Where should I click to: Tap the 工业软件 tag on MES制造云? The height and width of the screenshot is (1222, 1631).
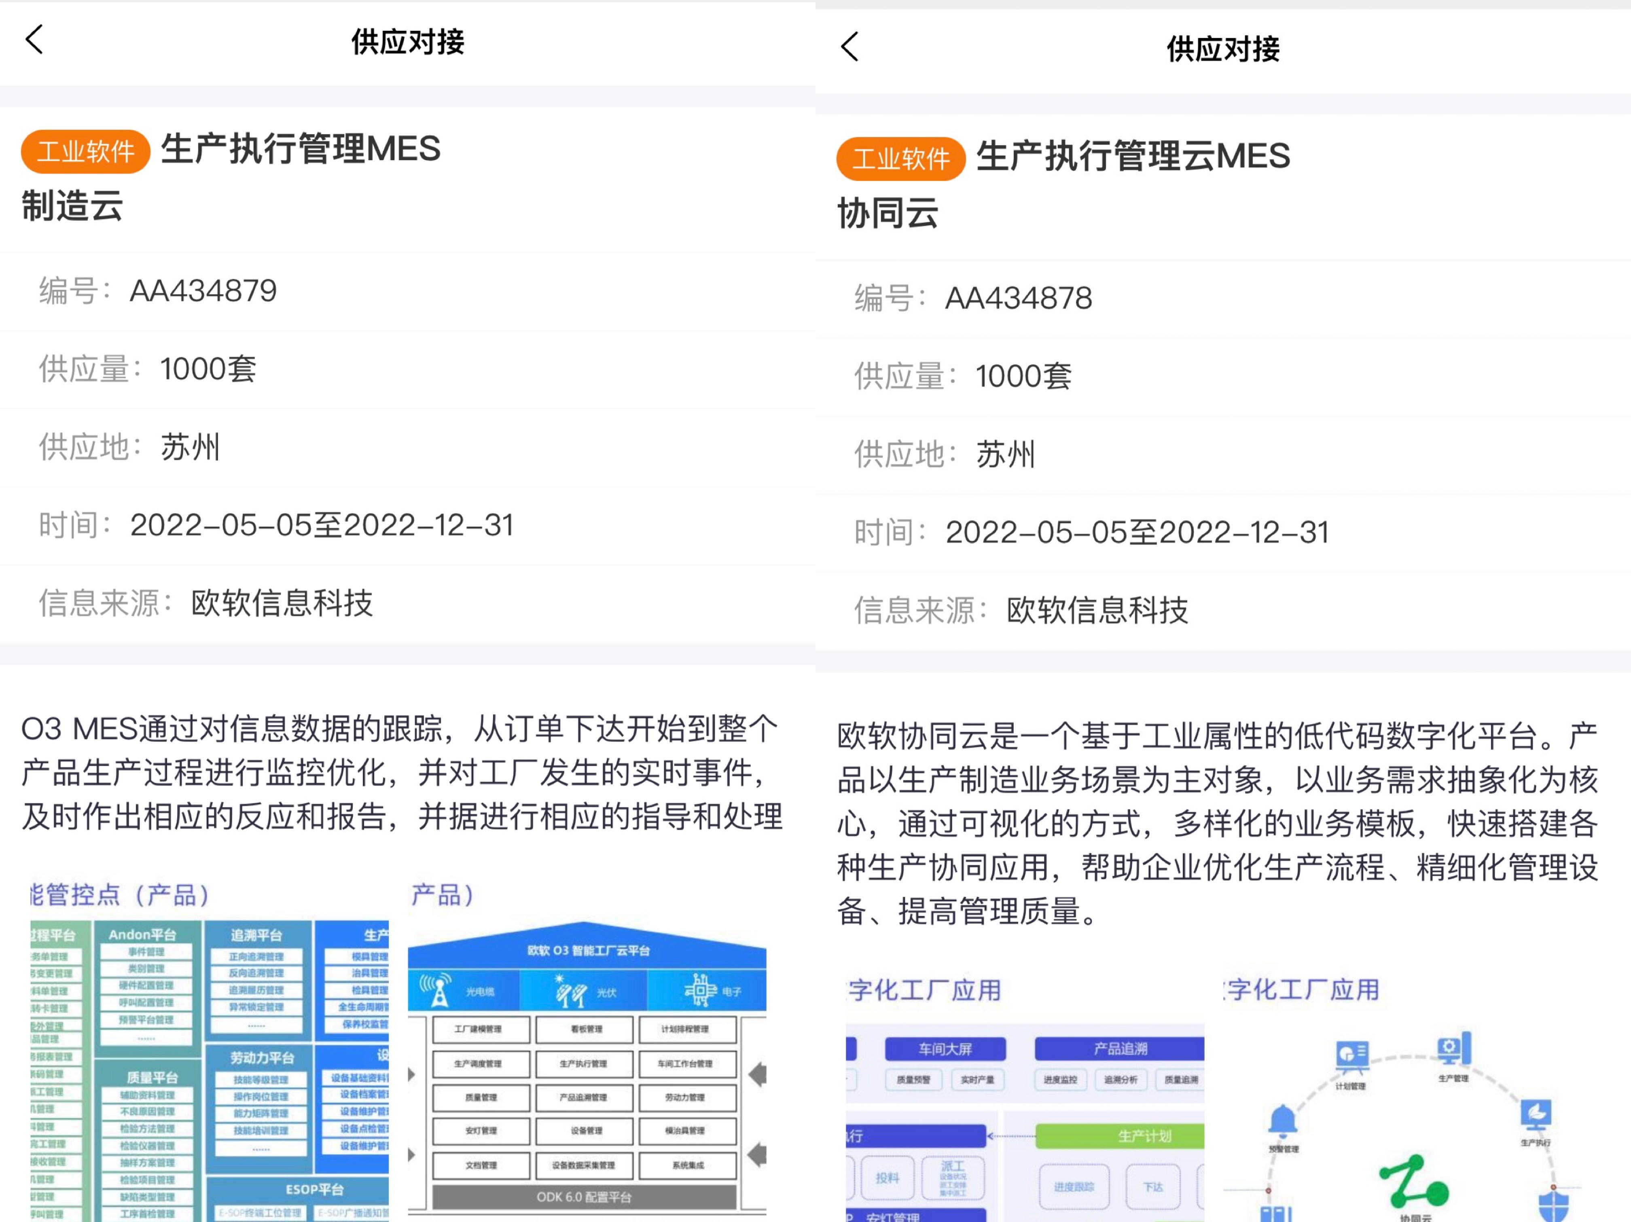[85, 152]
